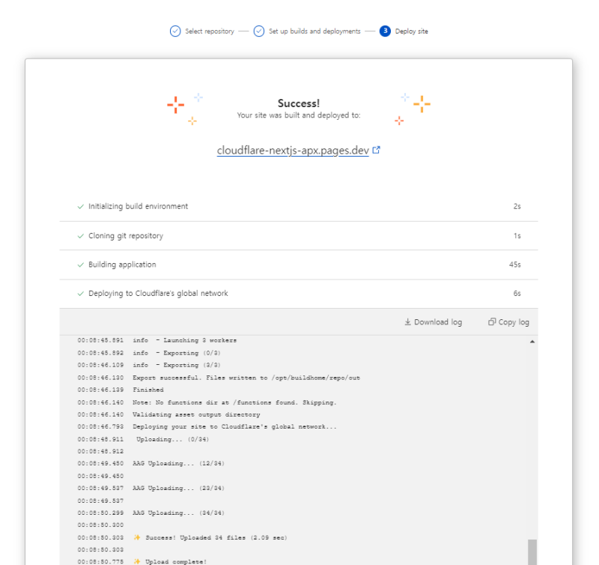The width and height of the screenshot is (599, 565).
Task: Click log line 'Finished'
Action: [148, 390]
